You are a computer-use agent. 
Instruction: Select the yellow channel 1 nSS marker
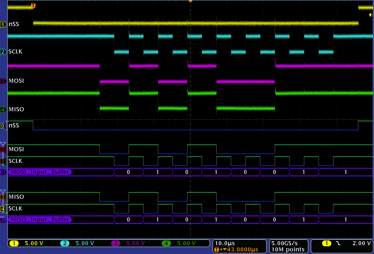pyautogui.click(x=4, y=24)
